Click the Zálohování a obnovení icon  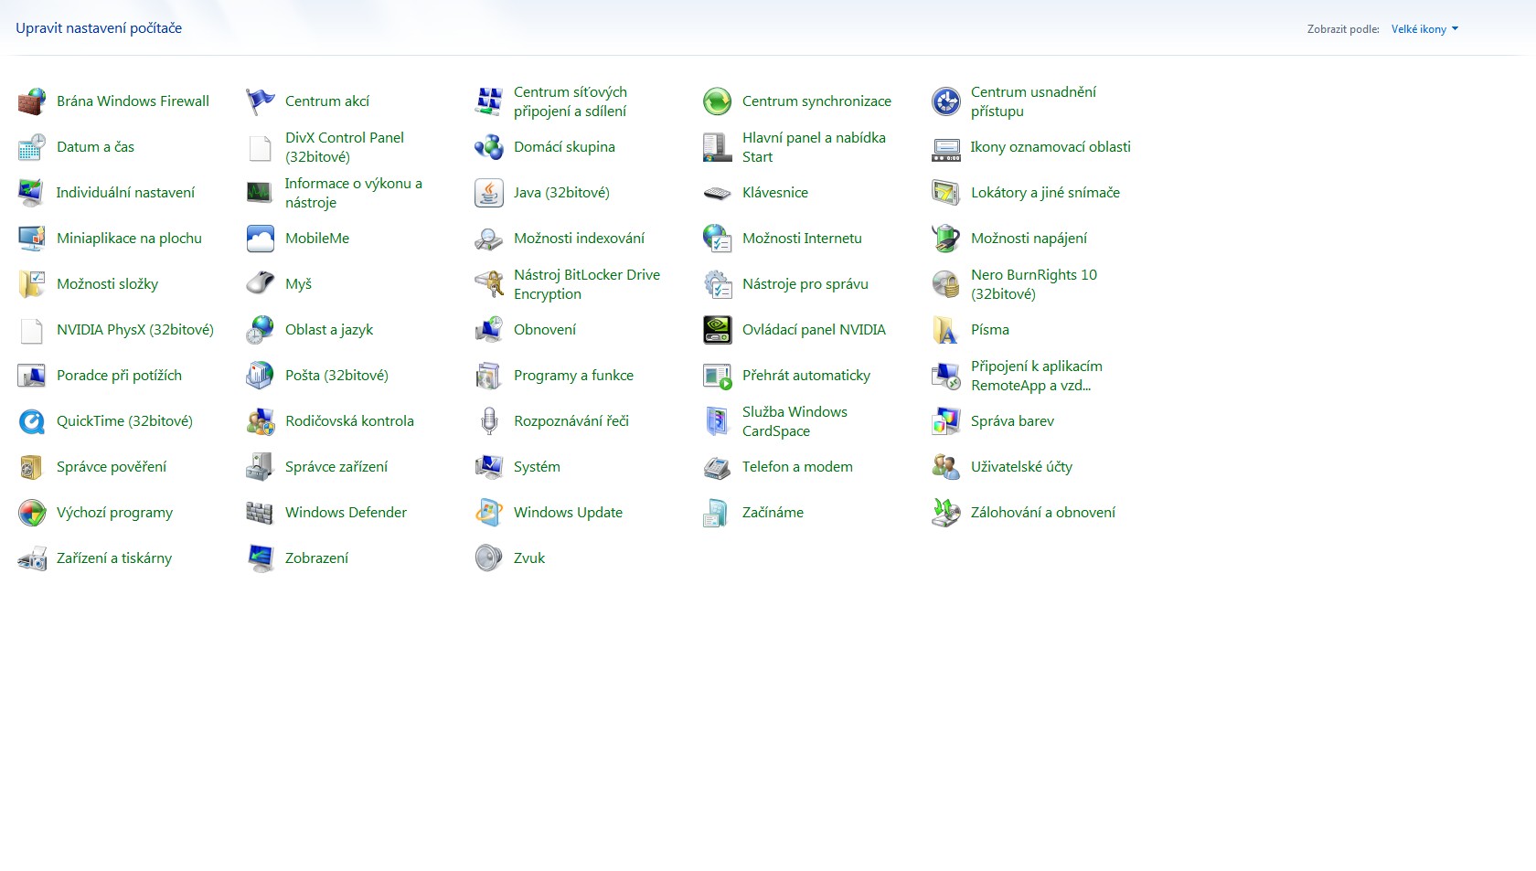coord(946,513)
